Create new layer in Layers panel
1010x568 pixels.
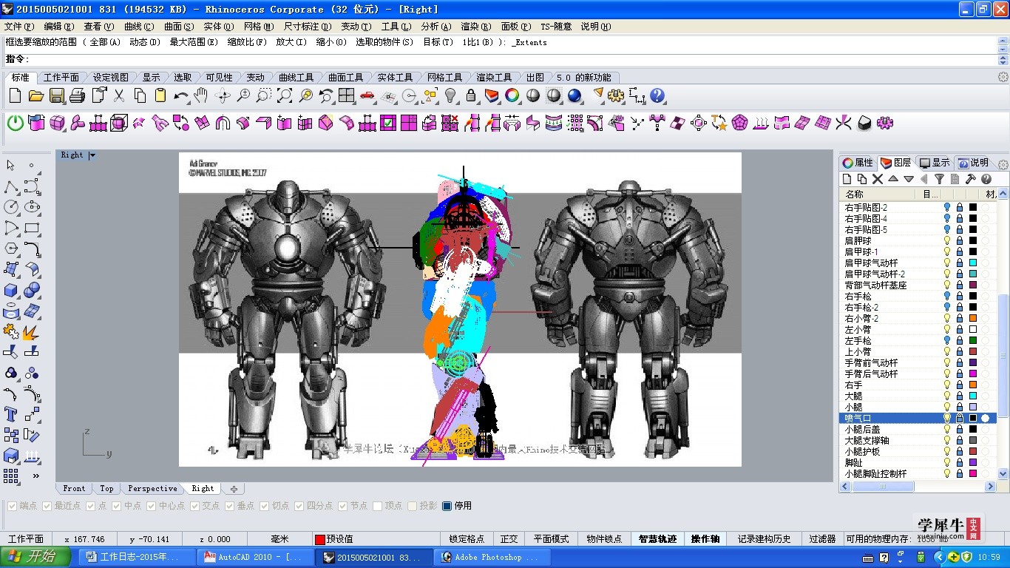[x=847, y=179]
